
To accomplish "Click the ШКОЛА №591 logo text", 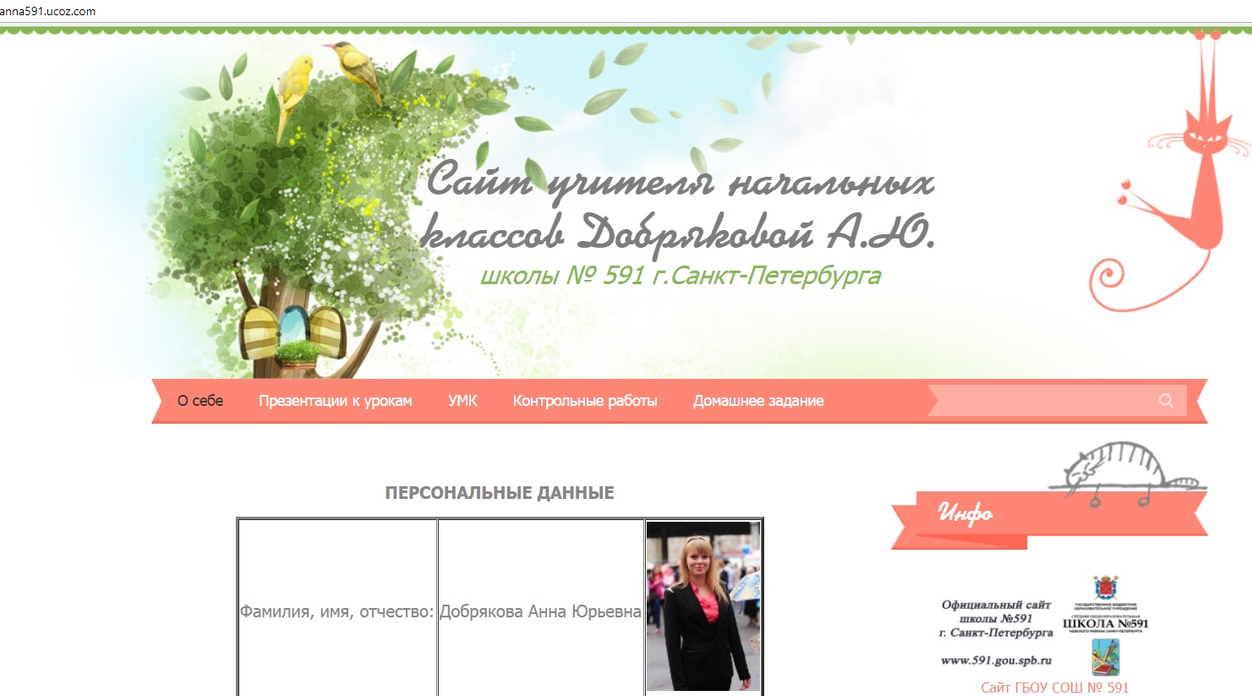I will coord(1105,624).
